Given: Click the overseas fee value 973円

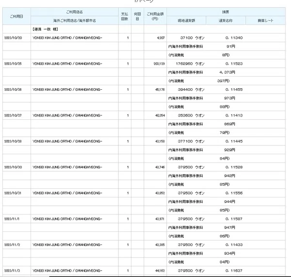Looking at the screenshot, I should point(229,98).
